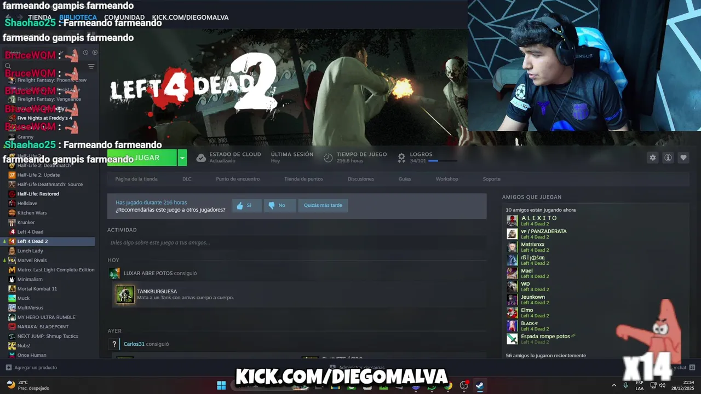This screenshot has width=701, height=394.
Task: Open the dropdown arrow beside JUGAR
Action: [182, 158]
